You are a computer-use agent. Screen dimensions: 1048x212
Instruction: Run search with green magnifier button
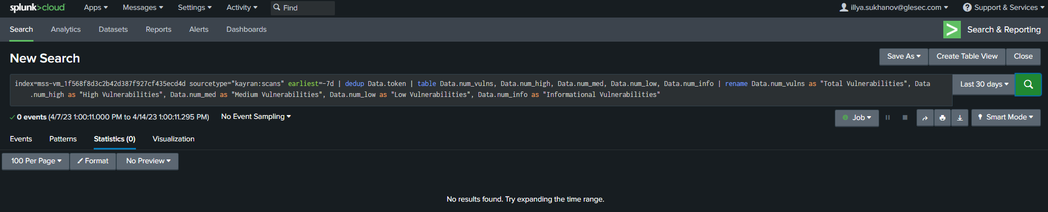tap(1028, 84)
